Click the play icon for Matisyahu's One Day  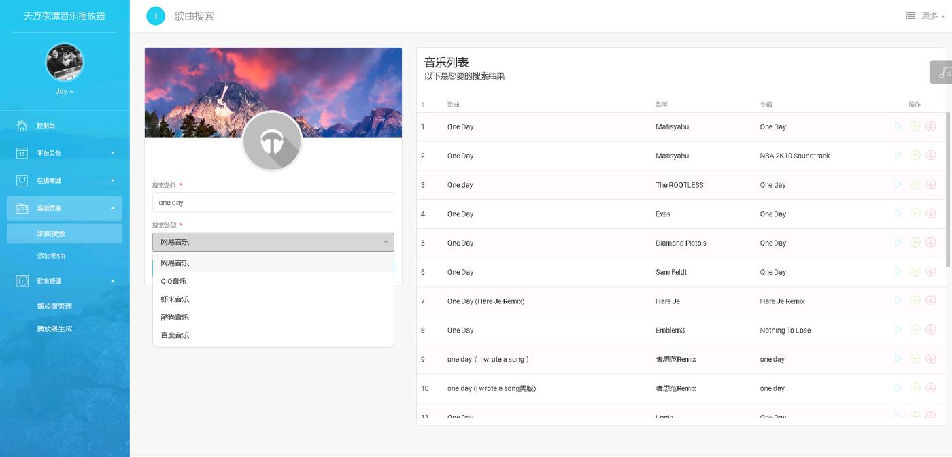coord(898,126)
